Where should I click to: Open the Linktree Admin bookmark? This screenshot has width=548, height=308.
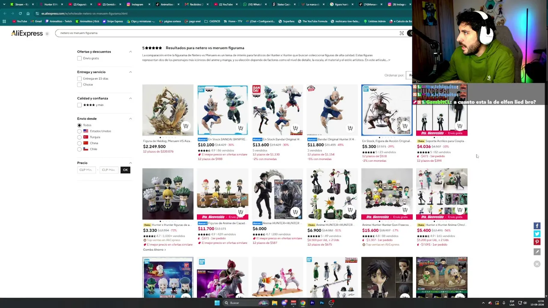(374, 21)
